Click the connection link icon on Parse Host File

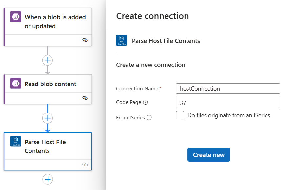[x=85, y=164]
